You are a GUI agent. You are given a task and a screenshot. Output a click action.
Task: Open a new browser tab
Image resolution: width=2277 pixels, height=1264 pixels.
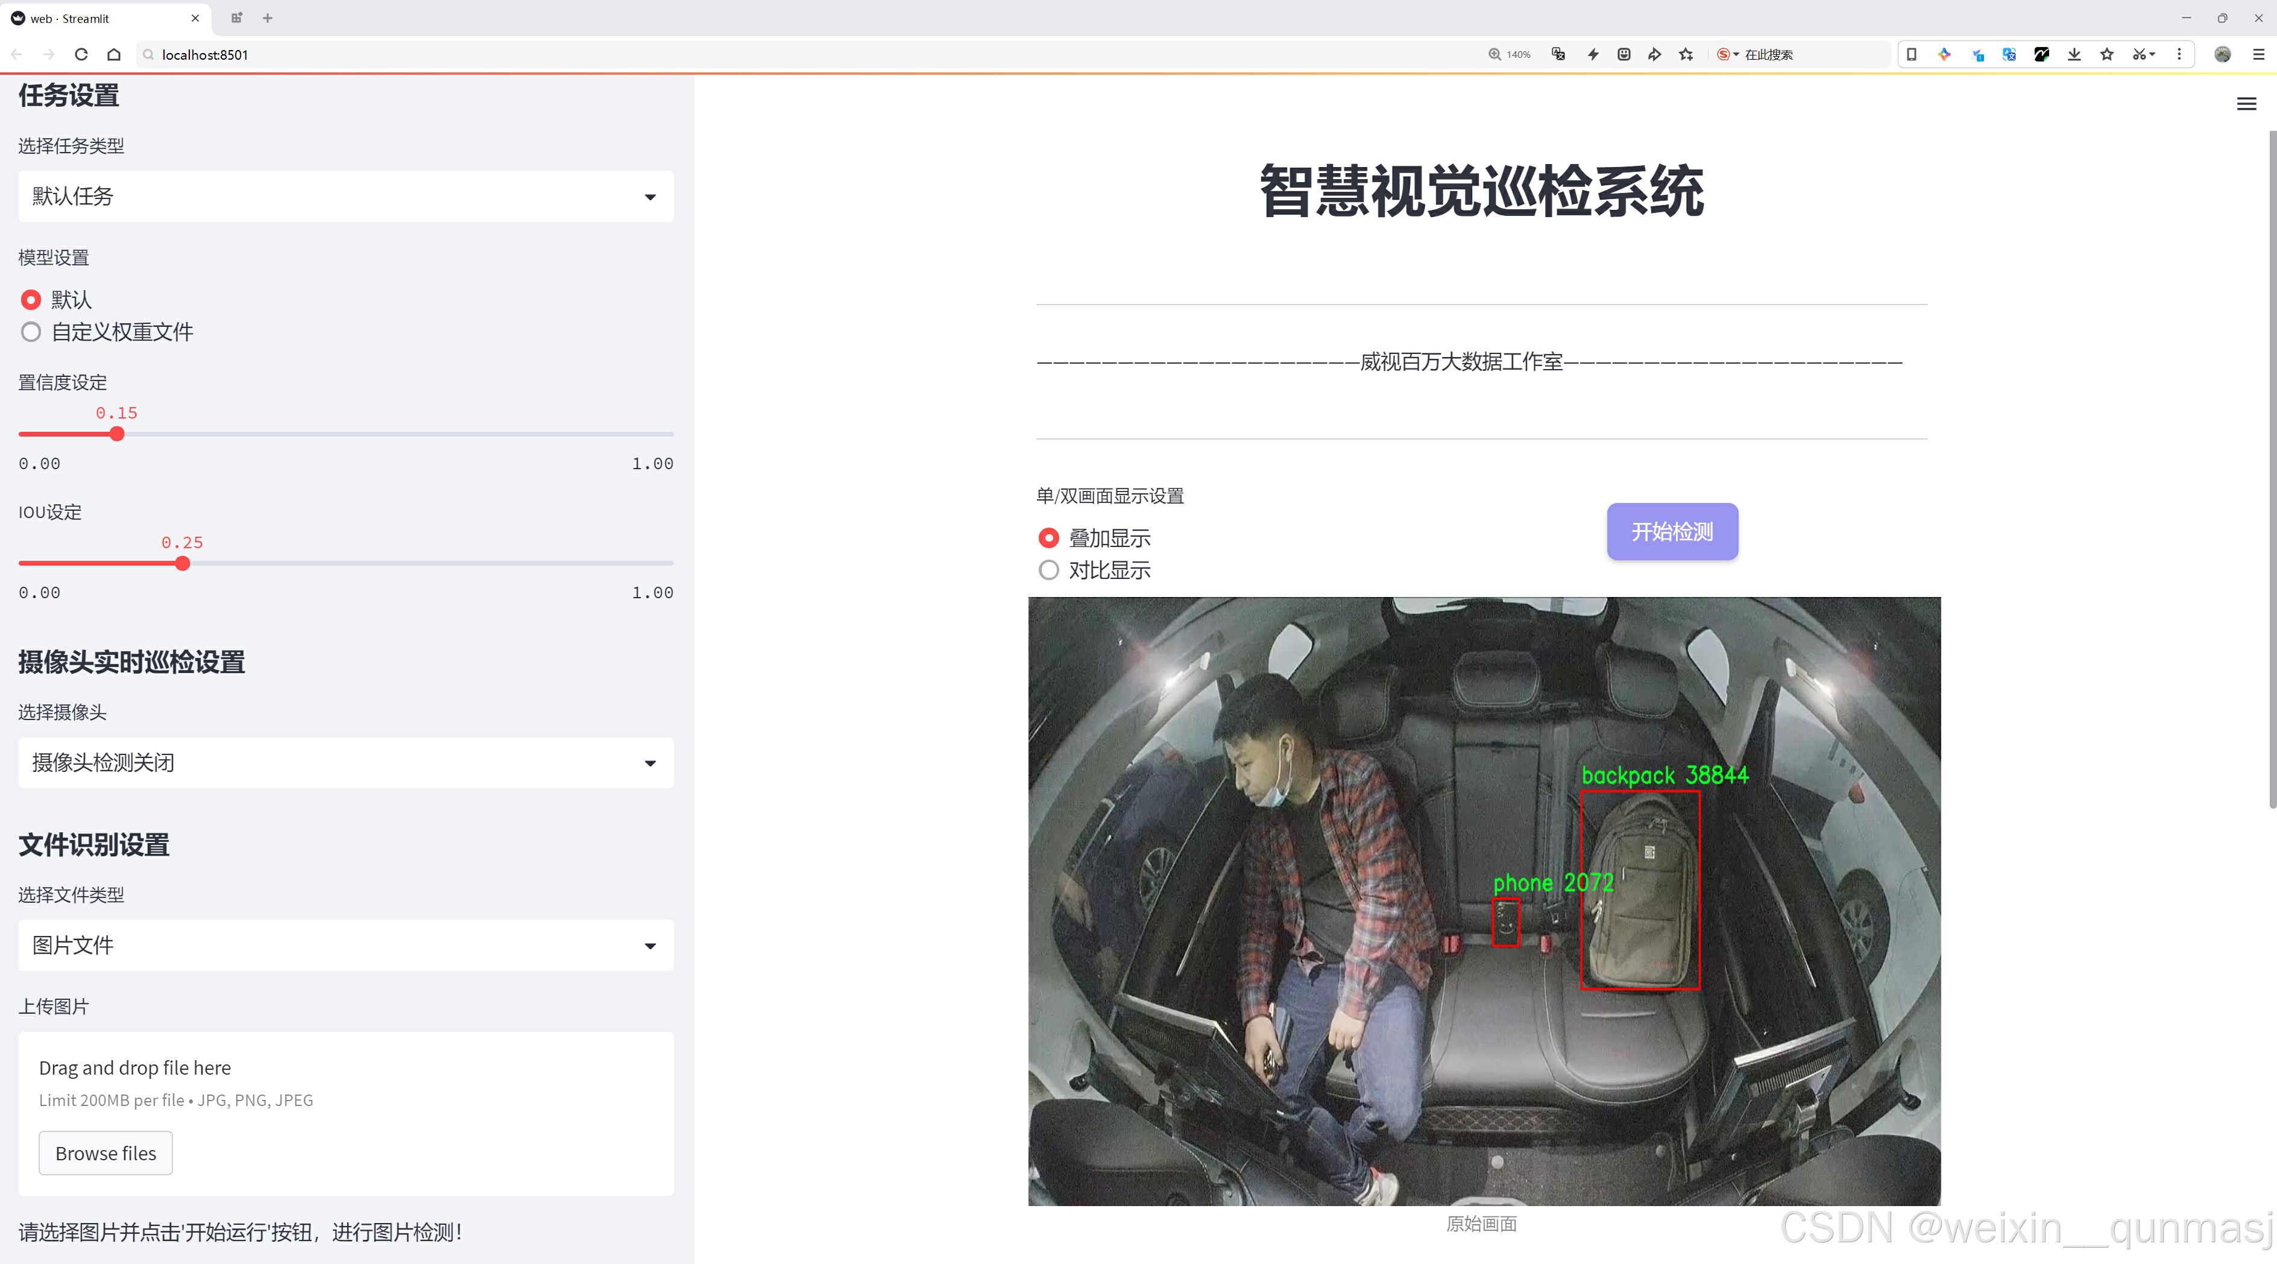click(x=268, y=17)
